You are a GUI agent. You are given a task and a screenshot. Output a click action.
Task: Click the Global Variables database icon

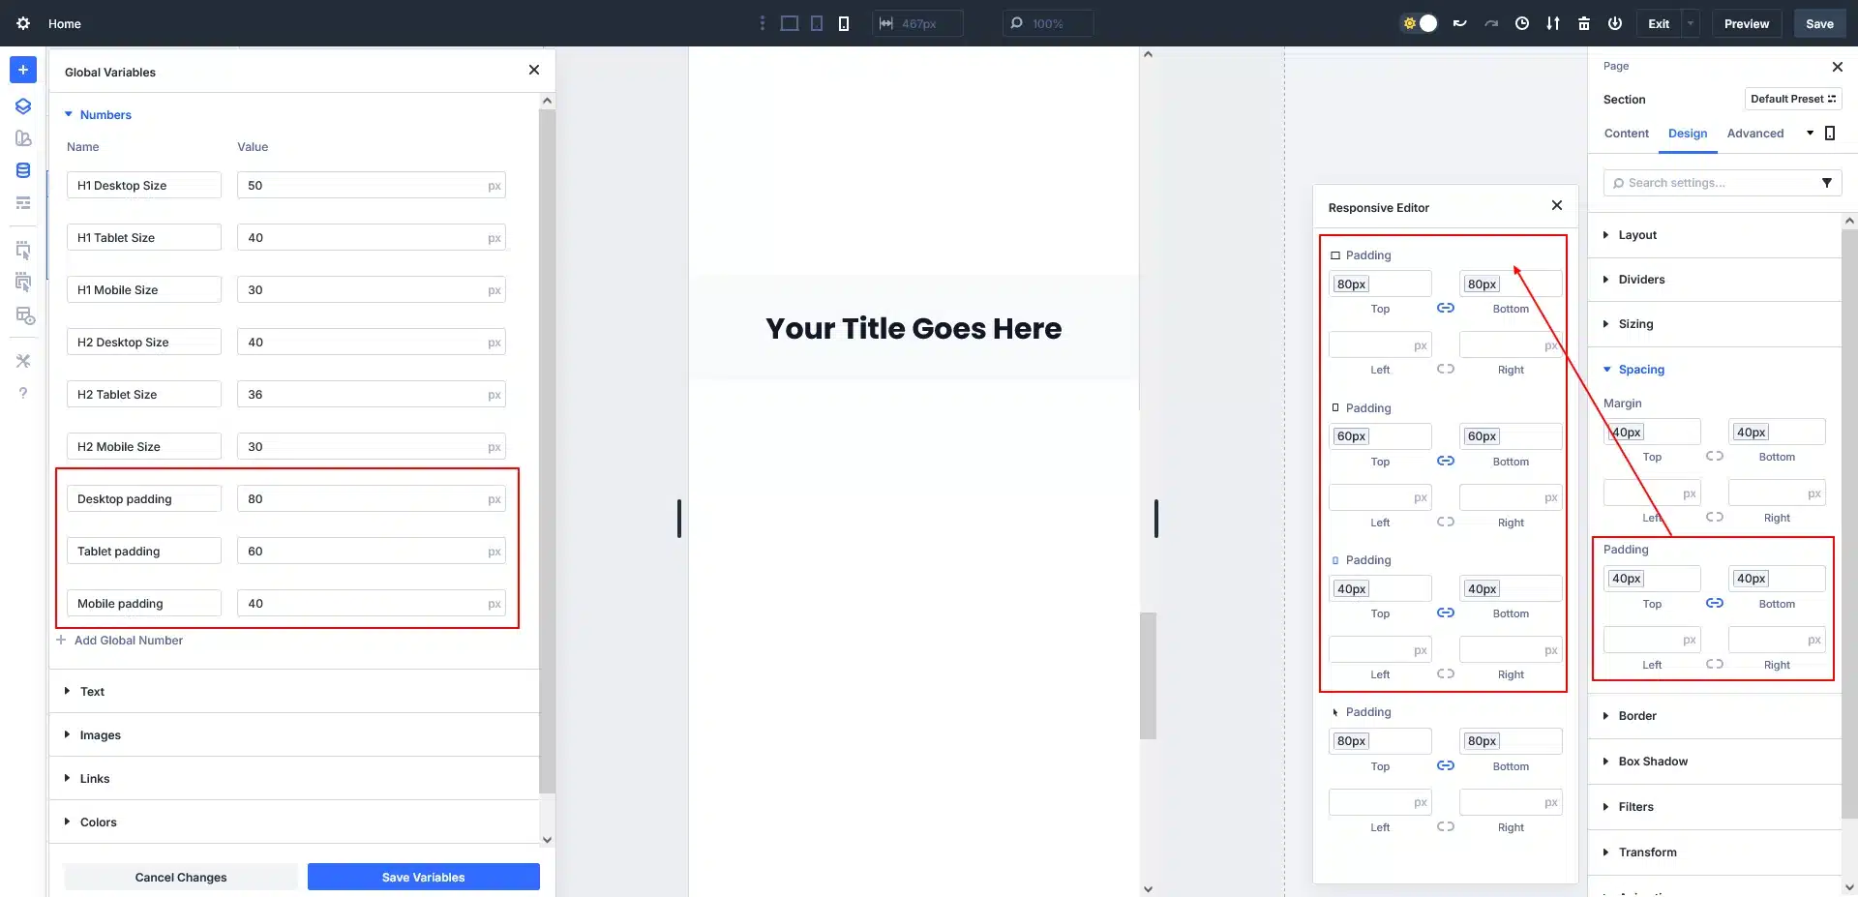pyautogui.click(x=23, y=170)
